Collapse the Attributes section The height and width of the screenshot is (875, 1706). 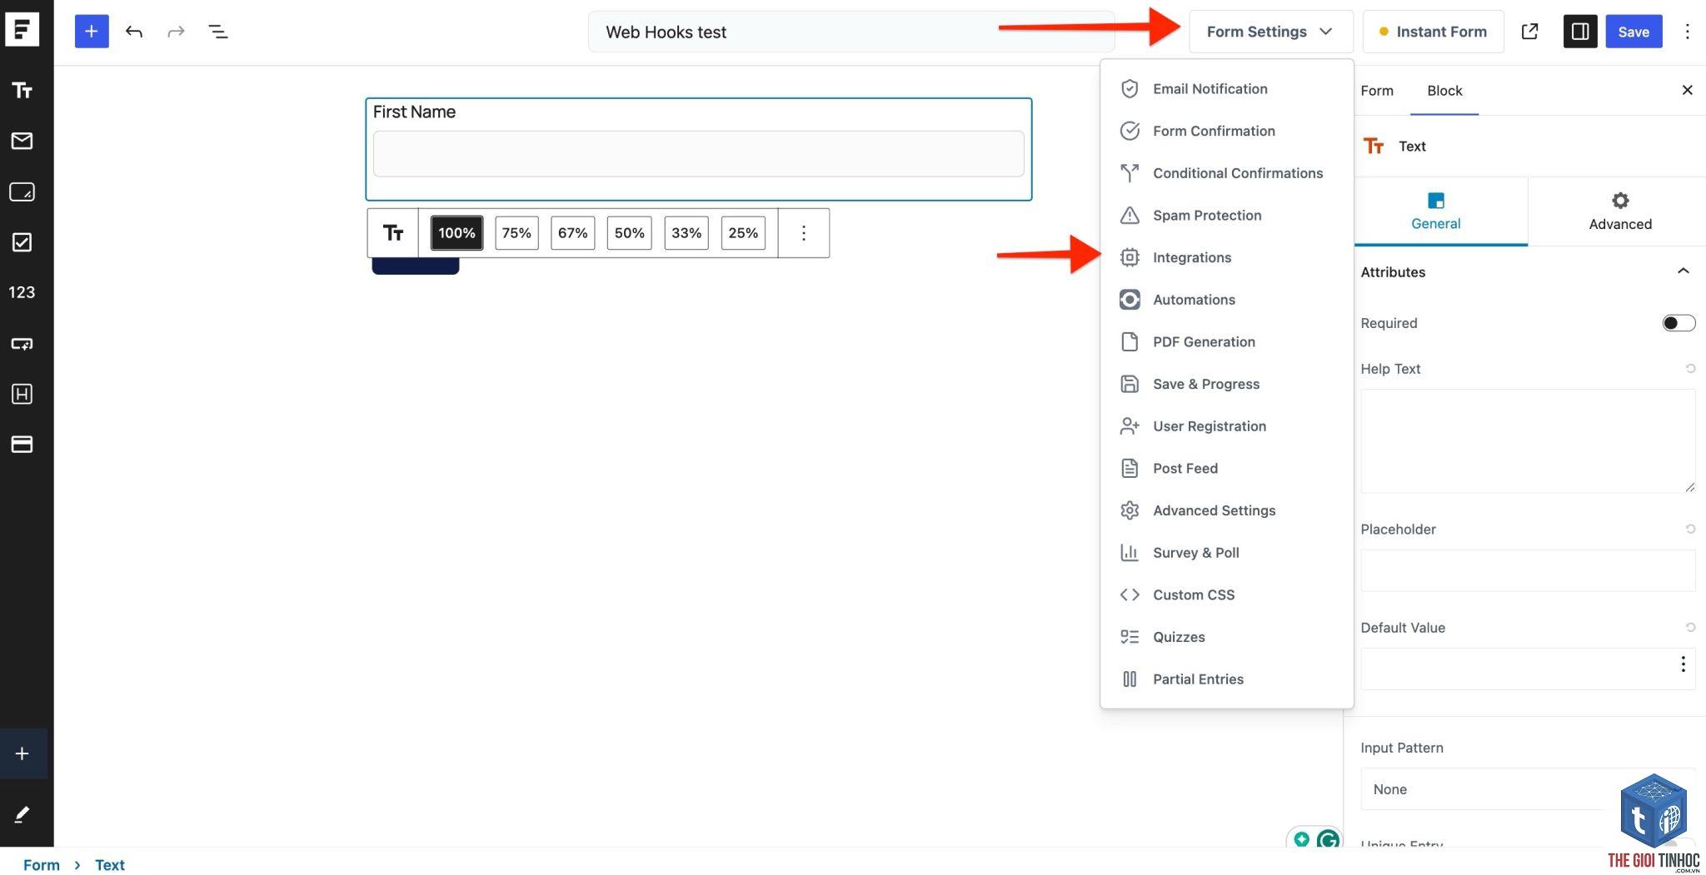click(x=1683, y=271)
